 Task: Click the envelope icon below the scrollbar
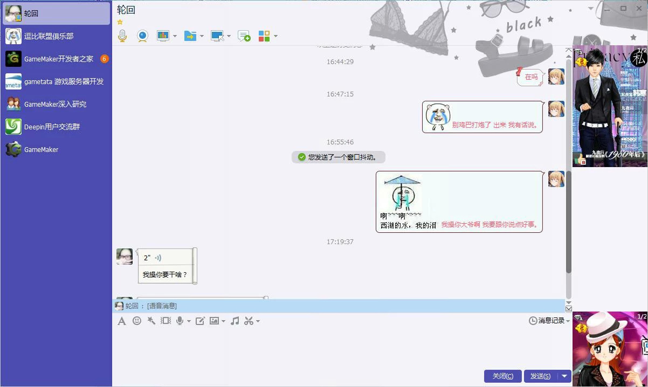tap(569, 308)
